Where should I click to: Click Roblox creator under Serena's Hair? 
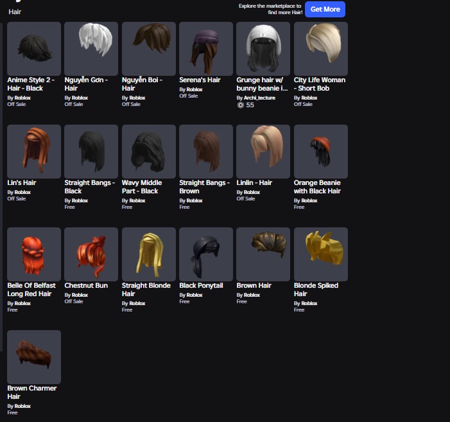click(x=195, y=89)
